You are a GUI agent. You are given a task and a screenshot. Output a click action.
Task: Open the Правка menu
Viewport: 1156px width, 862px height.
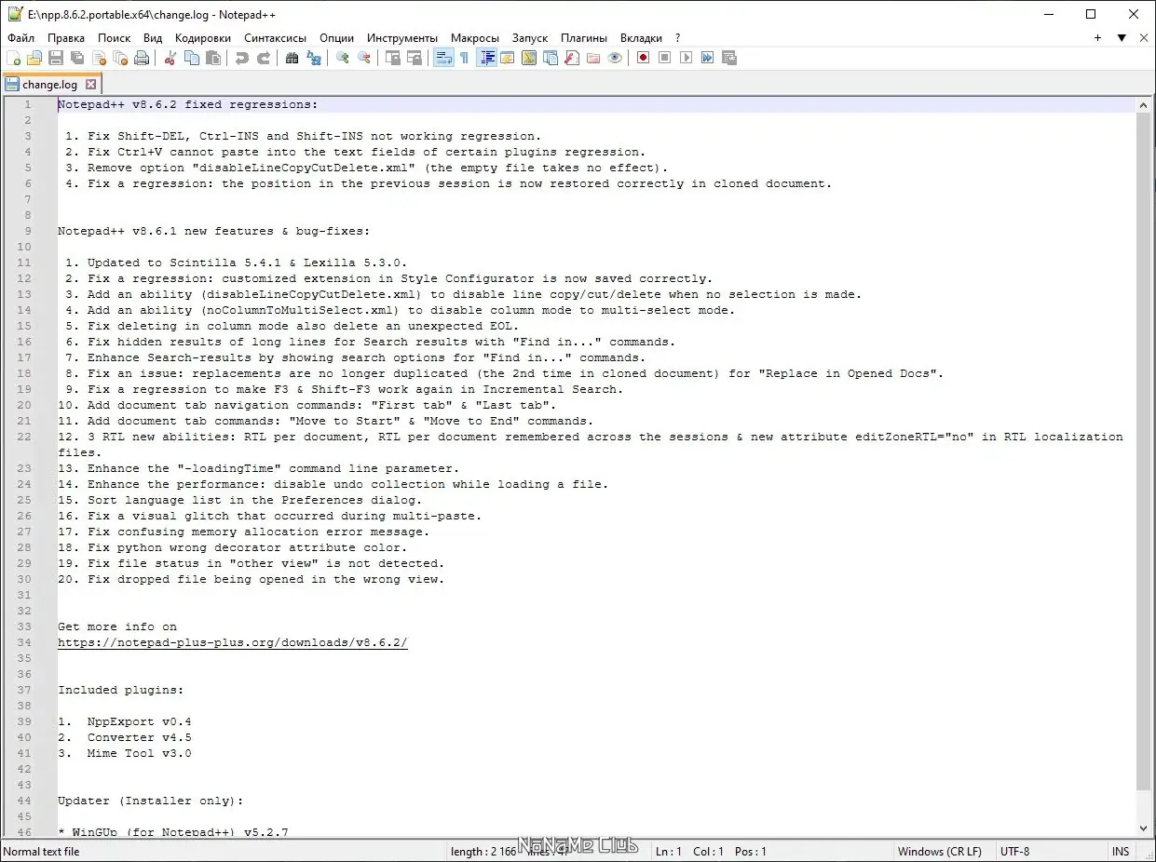66,38
